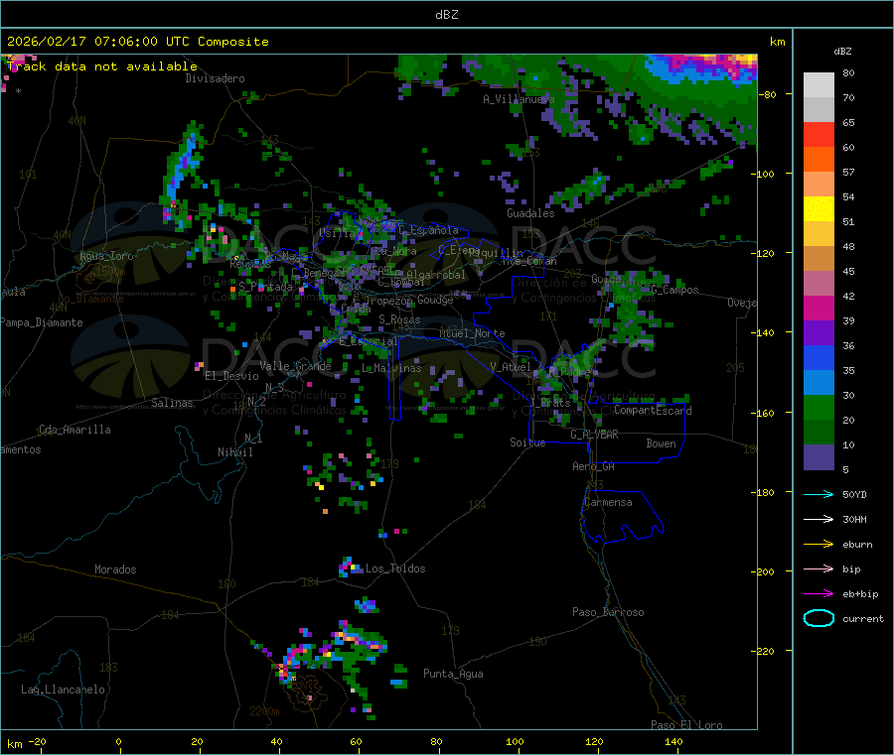Select the 39 dBZ magenta swatch
Screen dimensions: 894x755
[x=819, y=308]
